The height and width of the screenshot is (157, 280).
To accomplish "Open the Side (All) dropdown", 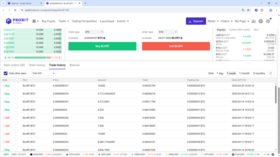I will 44,73.
